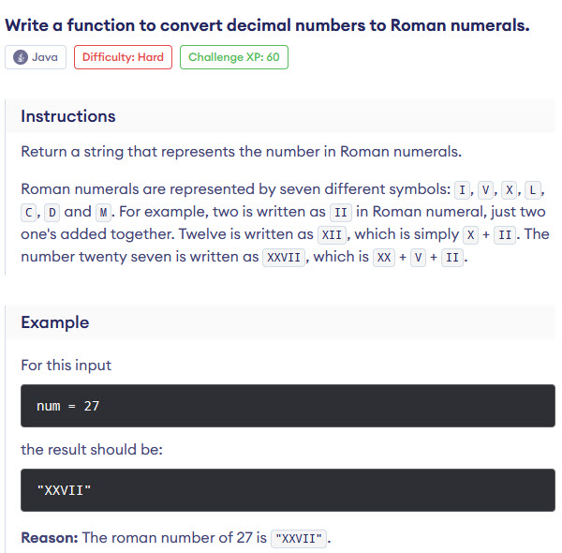Viewport: 562px width, 553px height.
Task: Click the "XXVII" chip in the Reason line
Action: (x=299, y=538)
